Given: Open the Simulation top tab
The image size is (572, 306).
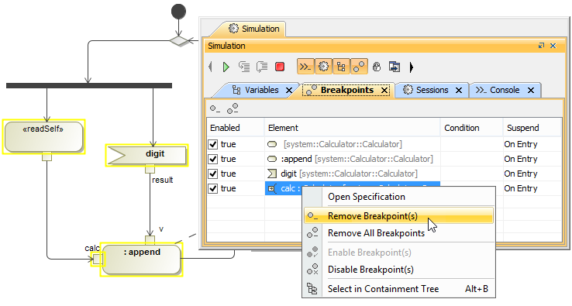Looking at the screenshot, I should (254, 29).
